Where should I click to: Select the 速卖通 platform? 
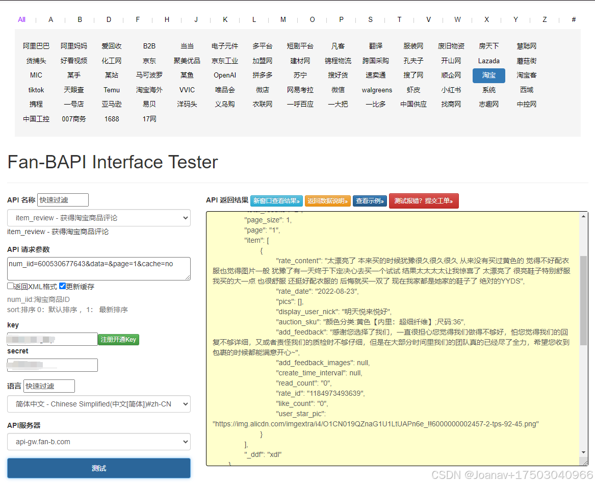tap(375, 75)
